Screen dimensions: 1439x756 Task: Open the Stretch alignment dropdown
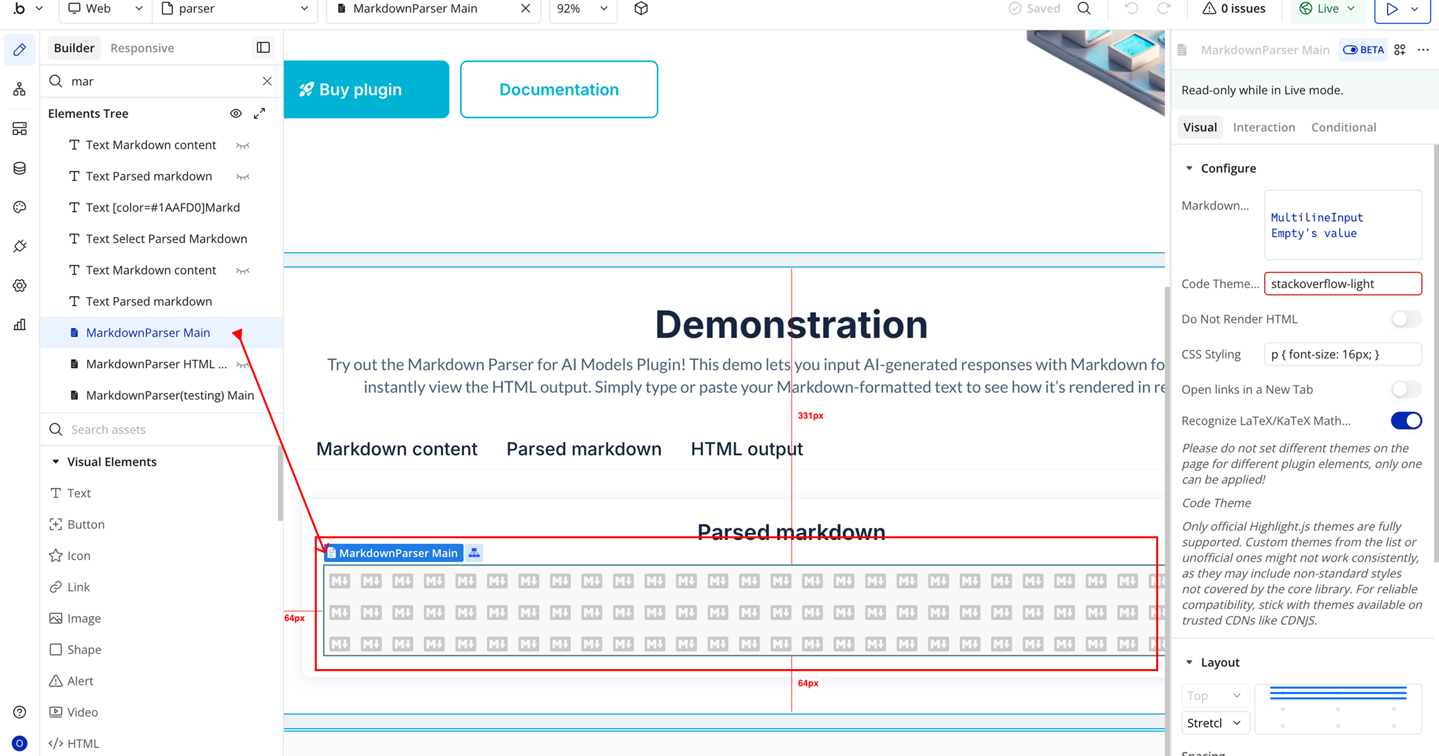[x=1215, y=723]
